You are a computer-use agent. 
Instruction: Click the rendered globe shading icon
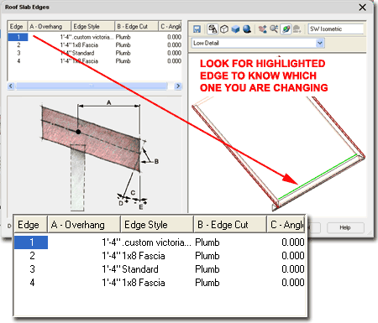coord(247,29)
